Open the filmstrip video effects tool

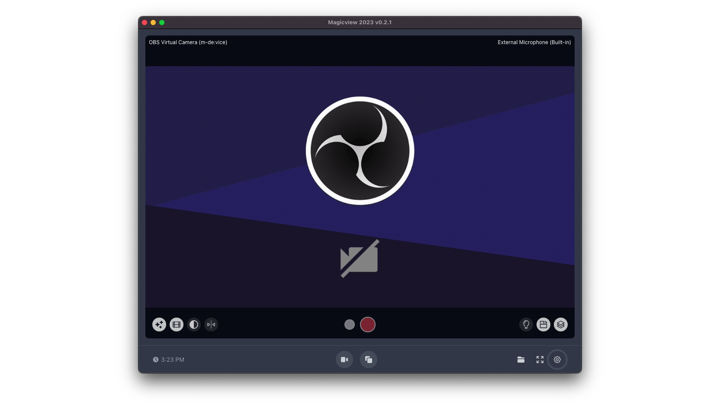click(176, 325)
